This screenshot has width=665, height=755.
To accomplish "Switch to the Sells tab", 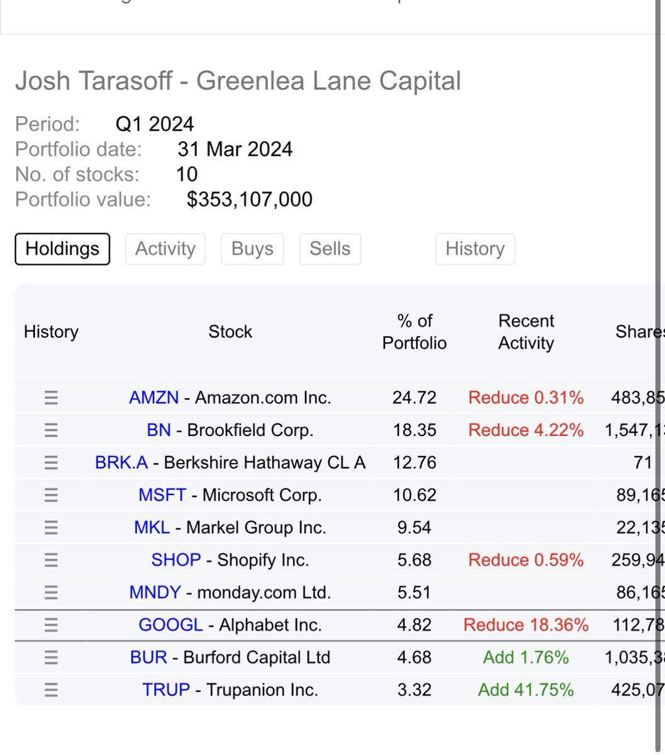I will tap(330, 249).
